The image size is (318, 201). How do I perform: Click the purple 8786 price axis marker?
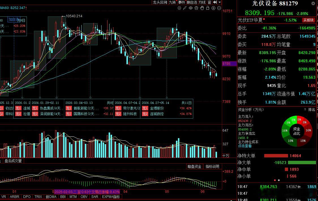pos(229,63)
